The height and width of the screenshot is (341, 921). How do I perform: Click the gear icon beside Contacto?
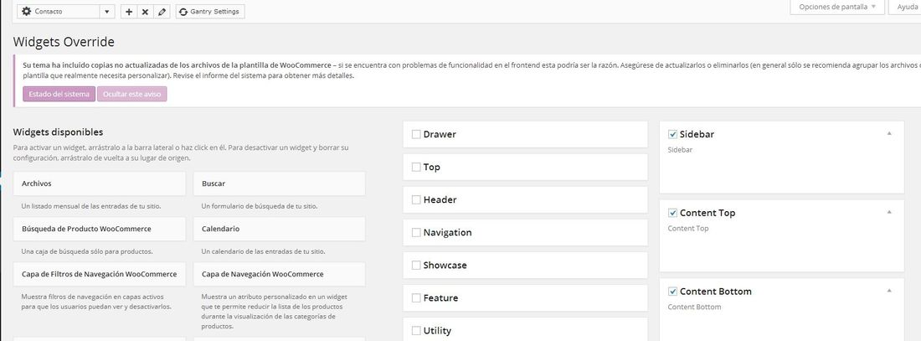(x=27, y=11)
